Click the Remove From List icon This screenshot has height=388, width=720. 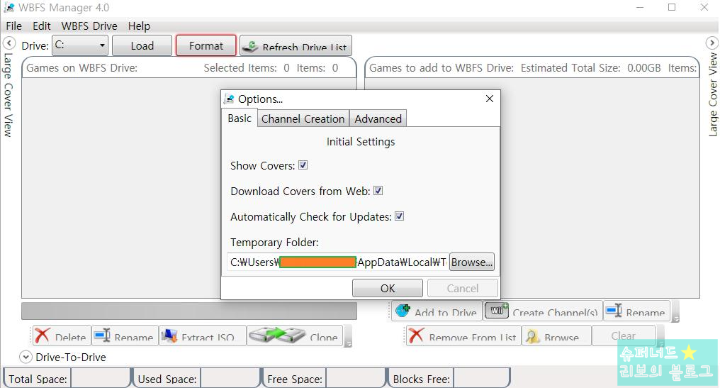tap(416, 336)
